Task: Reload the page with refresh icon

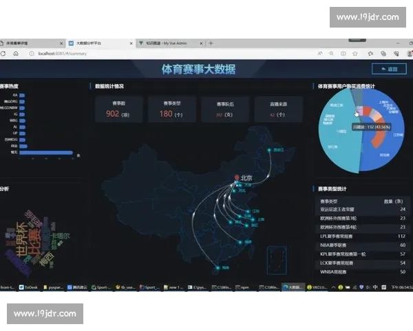Action: (x=3, y=54)
